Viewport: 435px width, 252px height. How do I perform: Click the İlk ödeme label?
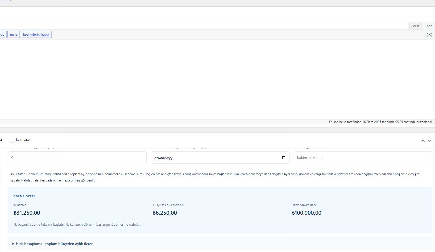click(x=20, y=205)
